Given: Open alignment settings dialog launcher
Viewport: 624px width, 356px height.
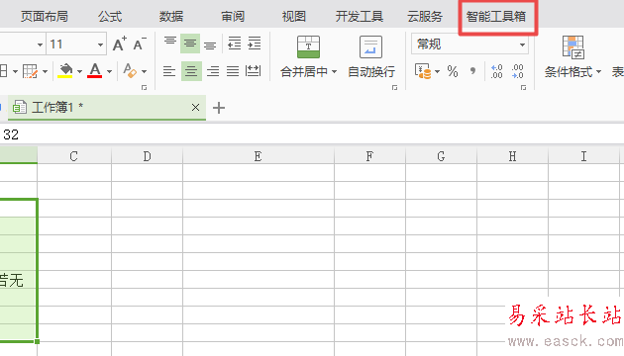Looking at the screenshot, I should click(394, 87).
